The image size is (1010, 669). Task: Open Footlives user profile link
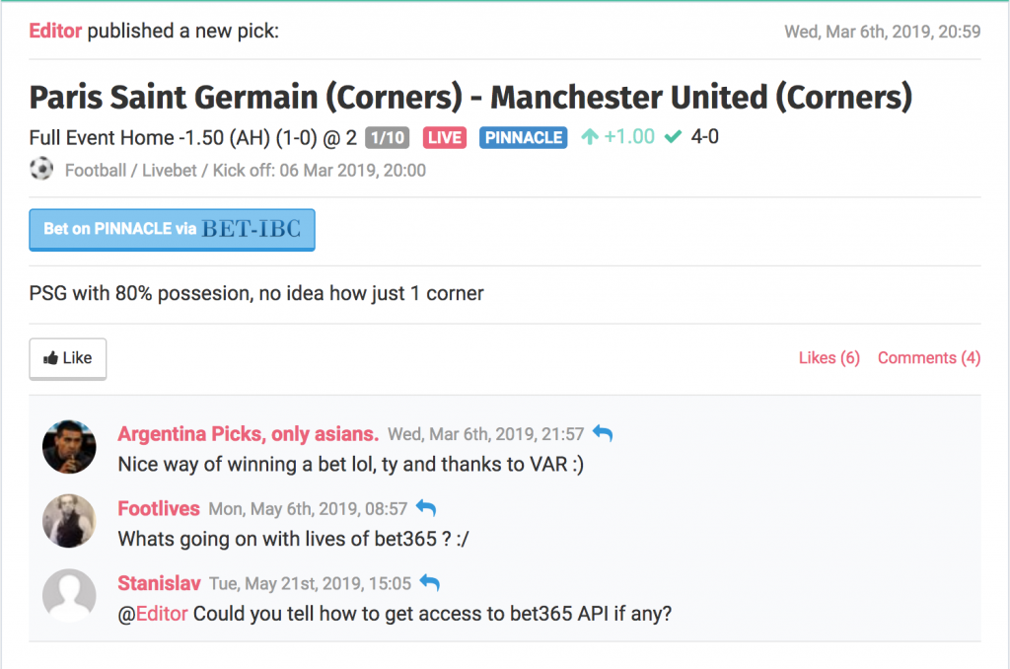point(159,508)
